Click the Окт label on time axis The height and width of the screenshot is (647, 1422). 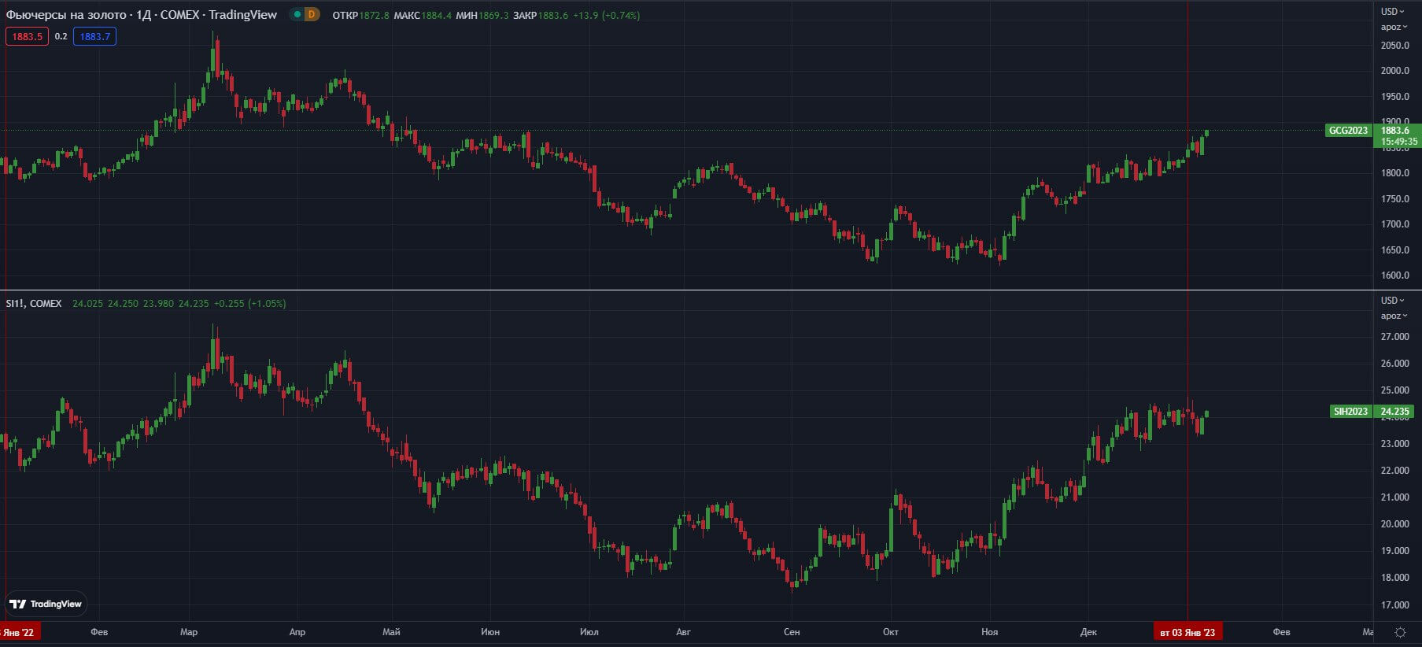click(890, 632)
